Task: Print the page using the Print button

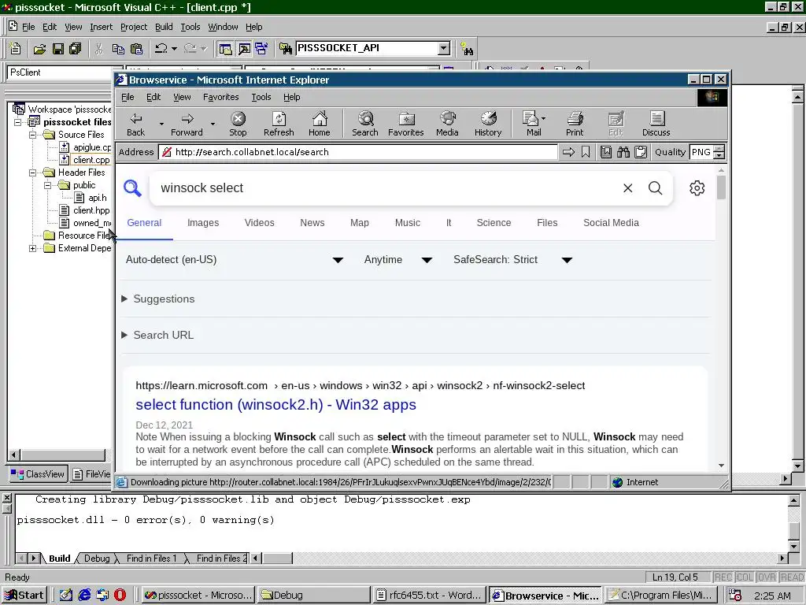Action: coord(575,124)
